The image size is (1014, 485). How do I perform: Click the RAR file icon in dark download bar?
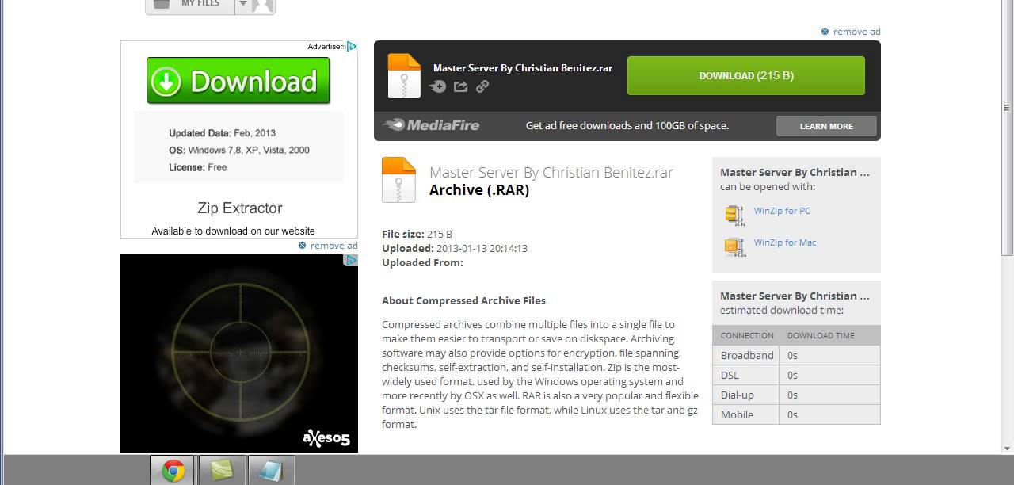[x=404, y=76]
